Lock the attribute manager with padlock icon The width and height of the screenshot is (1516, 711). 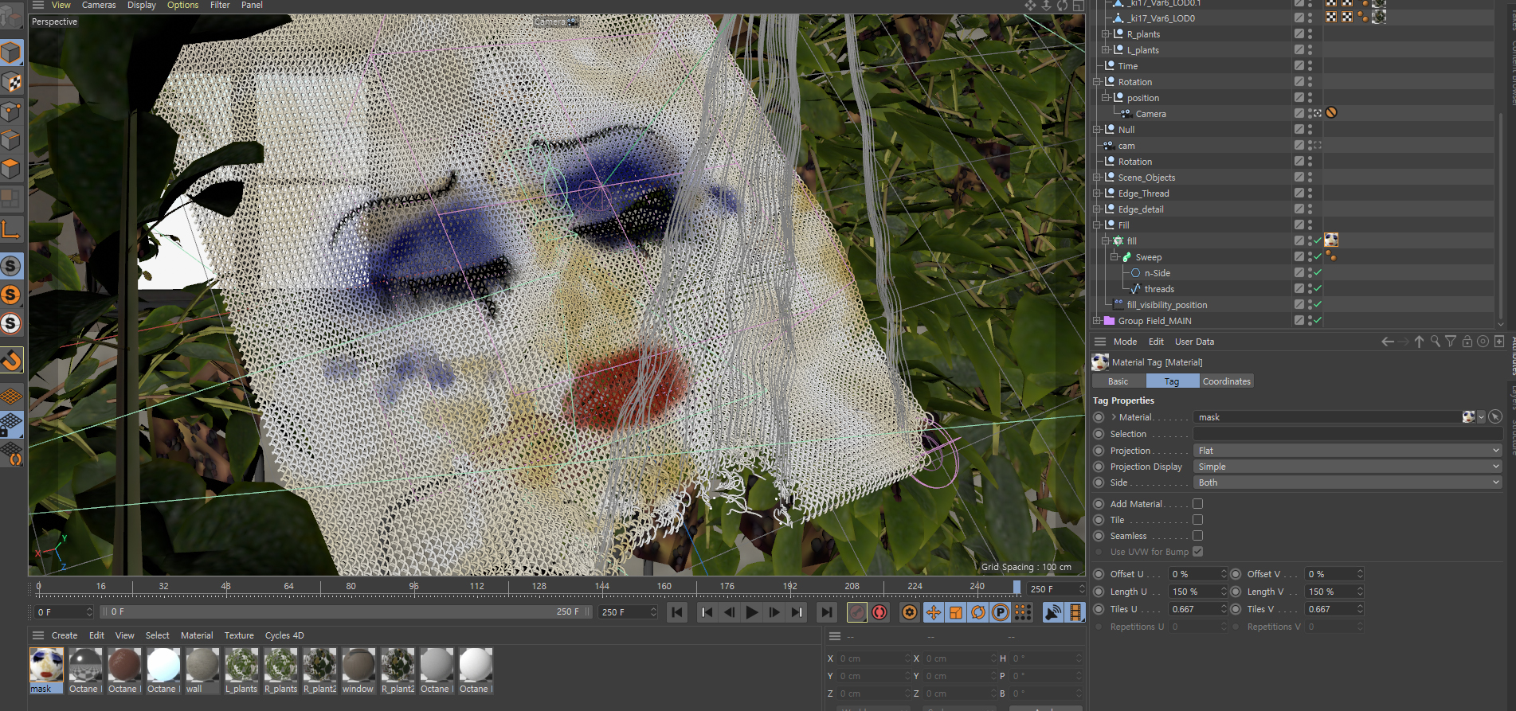click(1467, 342)
